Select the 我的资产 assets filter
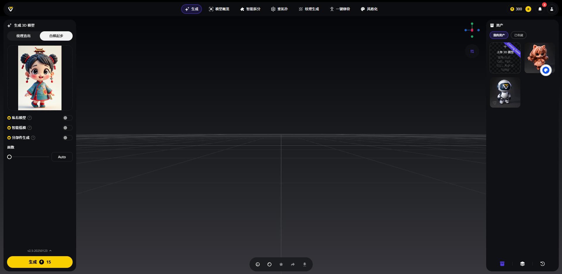Screen dimensions: 562x274 pyautogui.click(x=499, y=35)
